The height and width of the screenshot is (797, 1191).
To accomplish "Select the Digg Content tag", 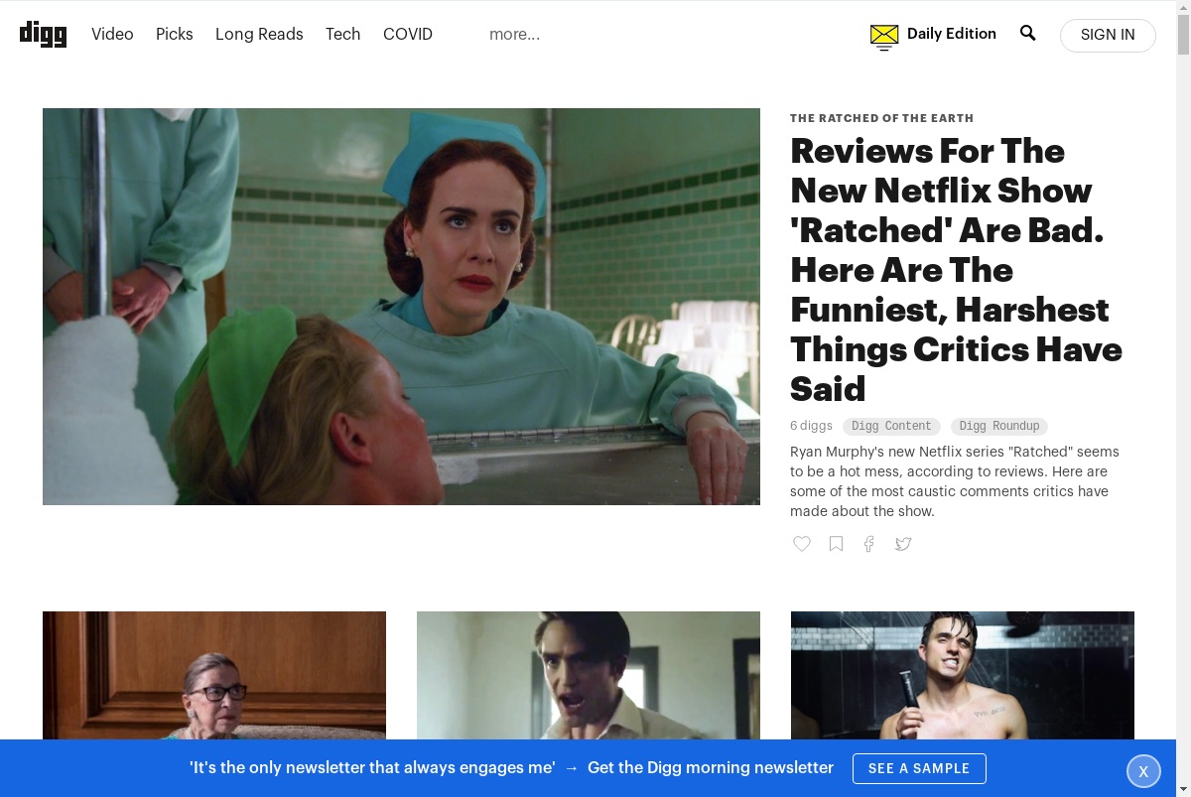I will click(x=891, y=426).
